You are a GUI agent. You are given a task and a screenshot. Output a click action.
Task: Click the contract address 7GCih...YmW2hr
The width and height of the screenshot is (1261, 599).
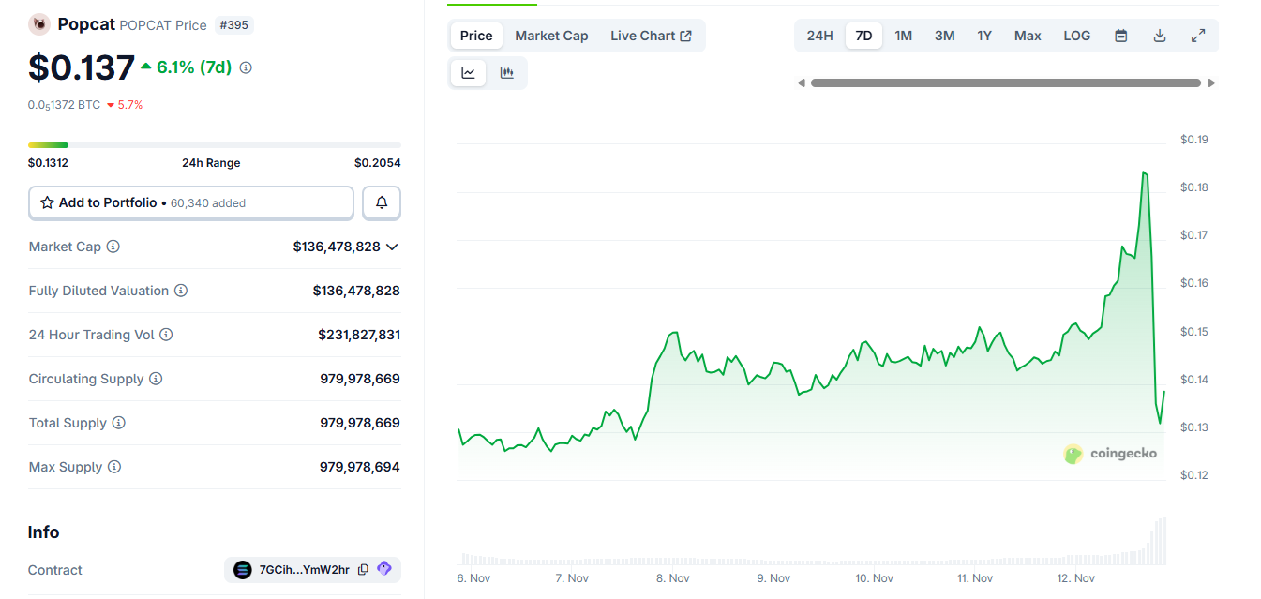click(x=304, y=570)
